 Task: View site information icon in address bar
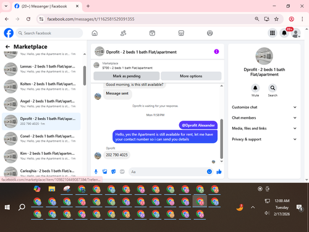click(41, 19)
